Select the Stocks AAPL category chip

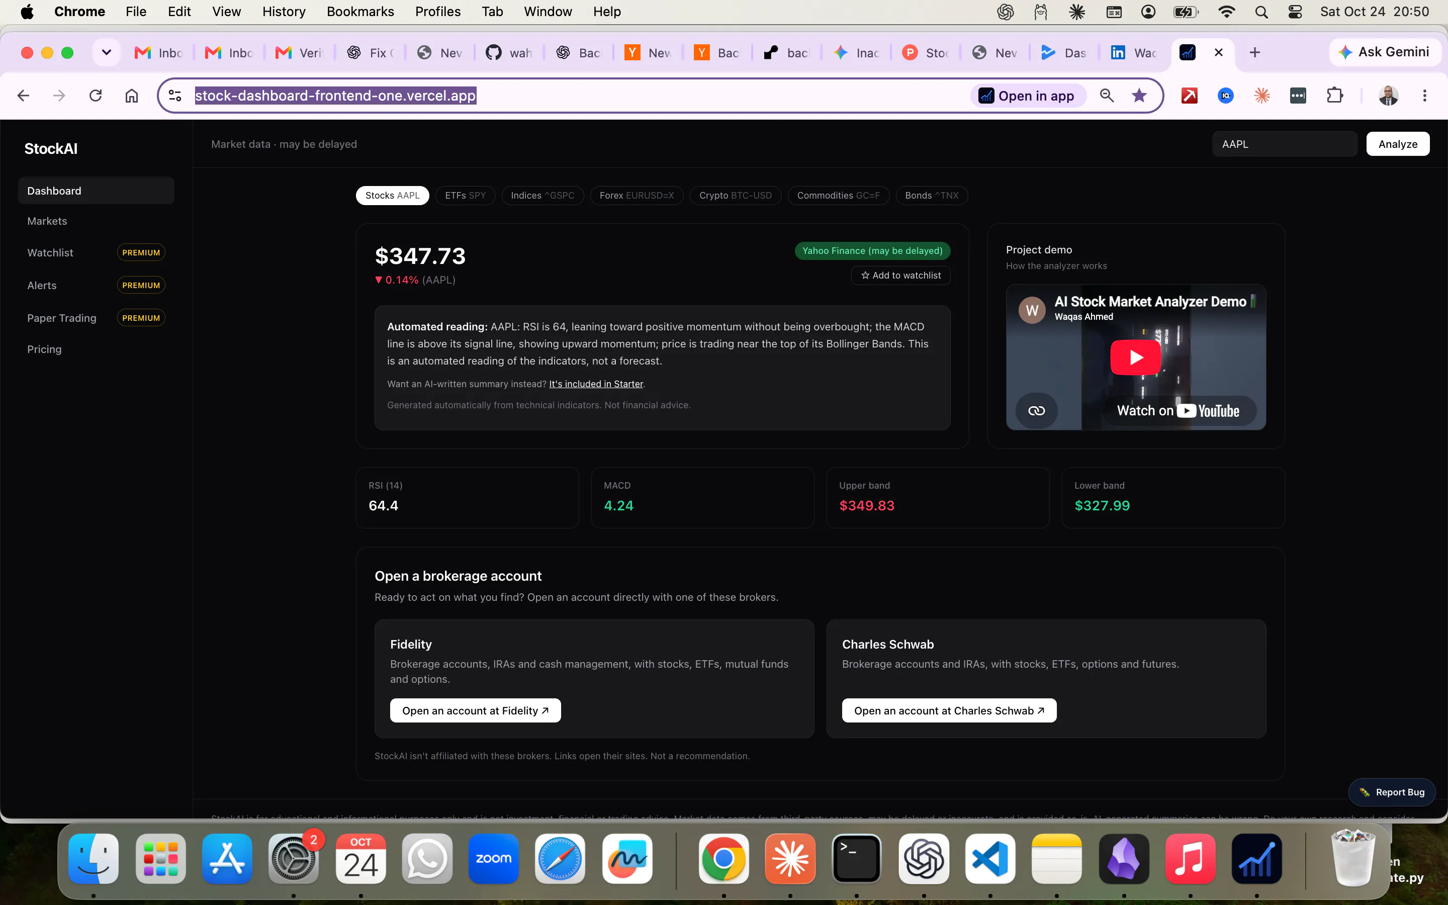pos(393,195)
